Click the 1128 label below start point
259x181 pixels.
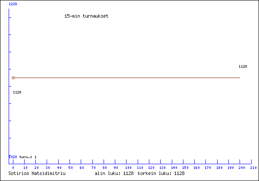17,92
